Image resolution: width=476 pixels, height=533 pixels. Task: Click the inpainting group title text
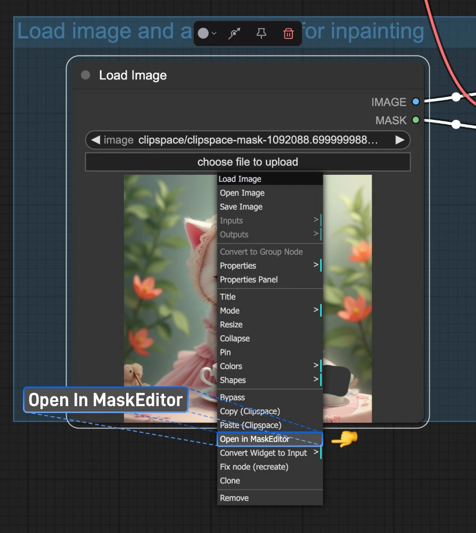pos(220,31)
